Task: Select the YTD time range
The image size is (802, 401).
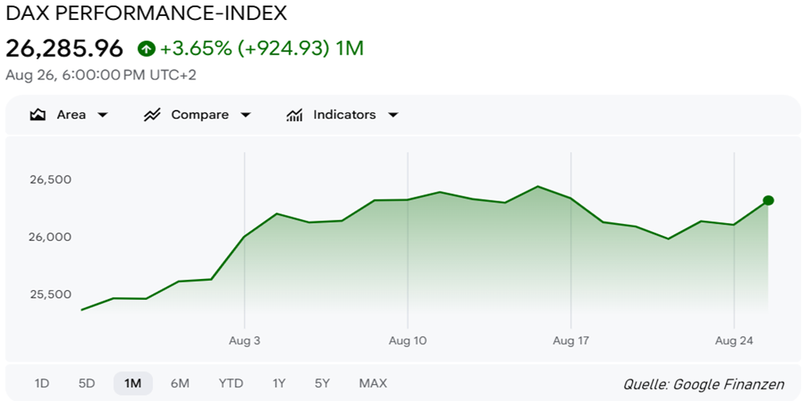Action: [231, 383]
